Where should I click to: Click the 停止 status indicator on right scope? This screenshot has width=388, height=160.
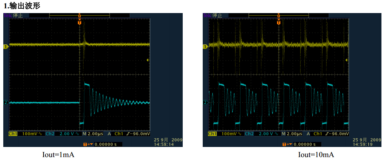[x=217, y=15]
